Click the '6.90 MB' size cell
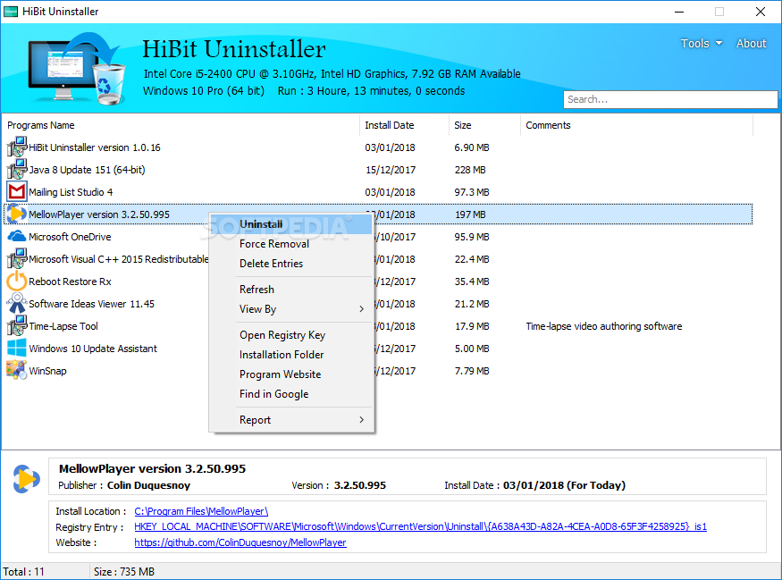The image size is (782, 580). click(x=472, y=147)
